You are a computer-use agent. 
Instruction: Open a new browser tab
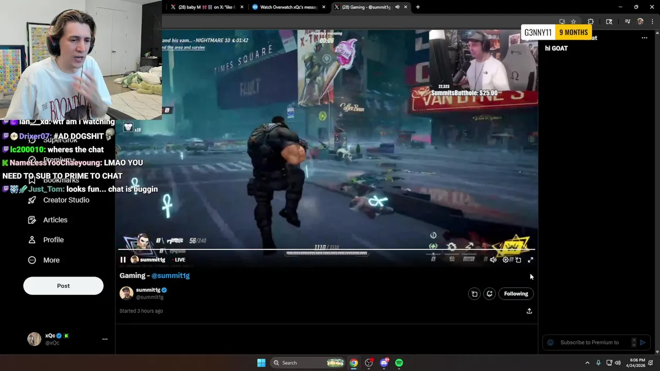(418, 7)
